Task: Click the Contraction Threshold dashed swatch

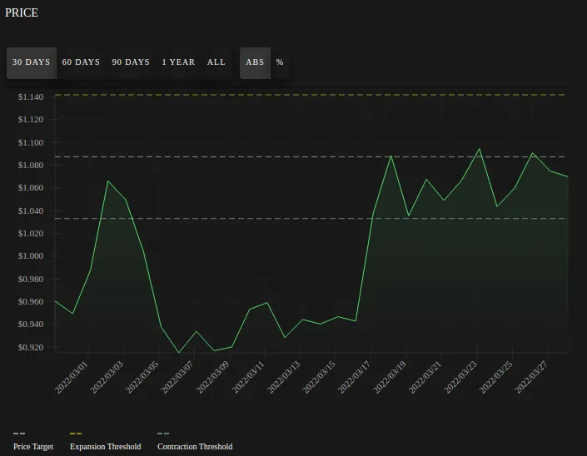Action: pos(163,434)
